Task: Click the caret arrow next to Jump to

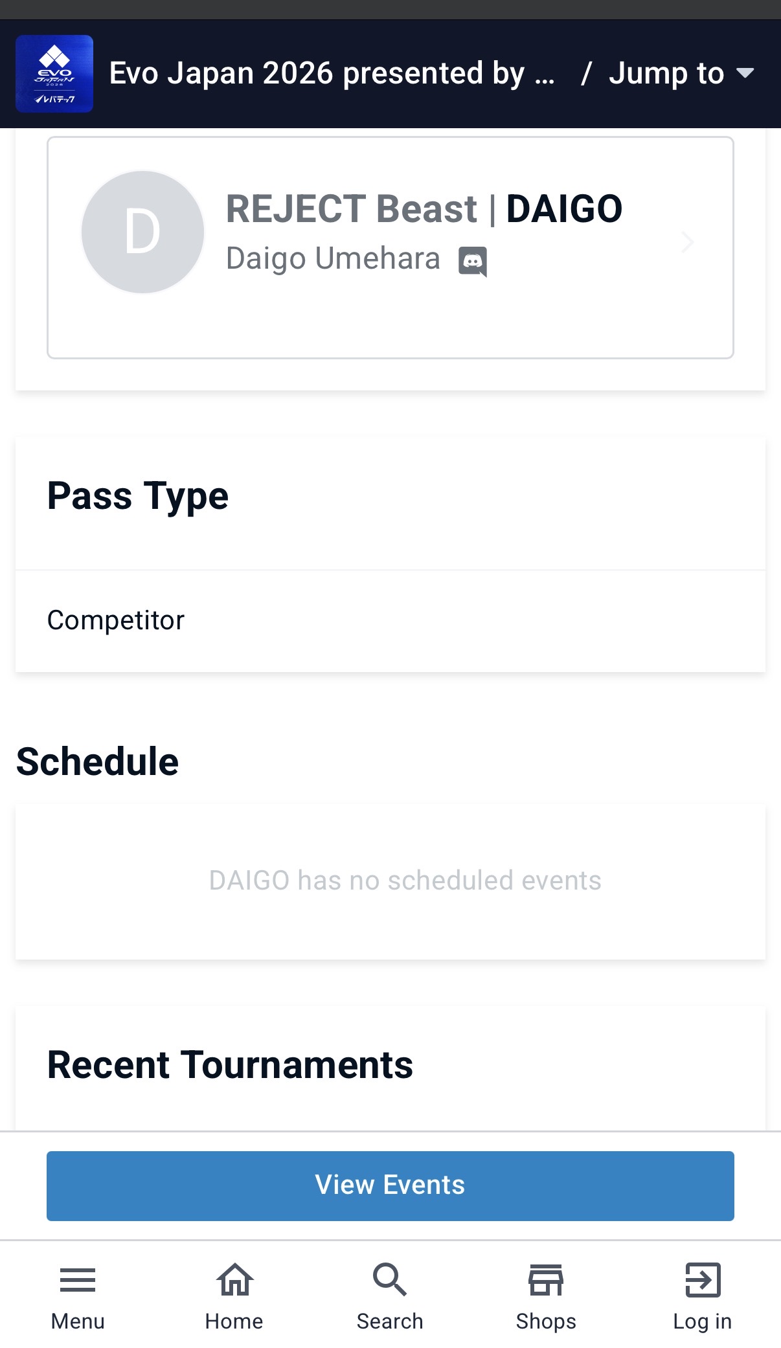Action: coord(746,73)
